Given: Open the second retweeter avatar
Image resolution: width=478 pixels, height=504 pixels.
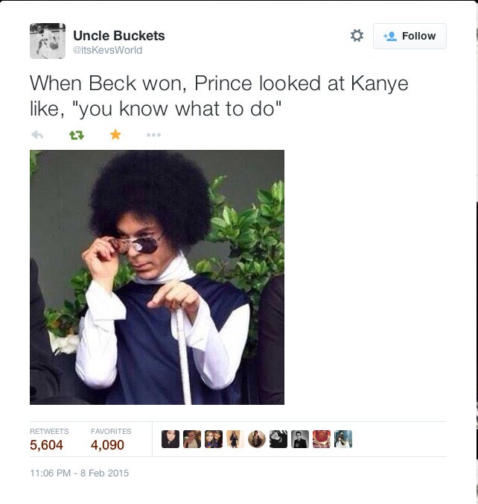Looking at the screenshot, I should coord(192,439).
